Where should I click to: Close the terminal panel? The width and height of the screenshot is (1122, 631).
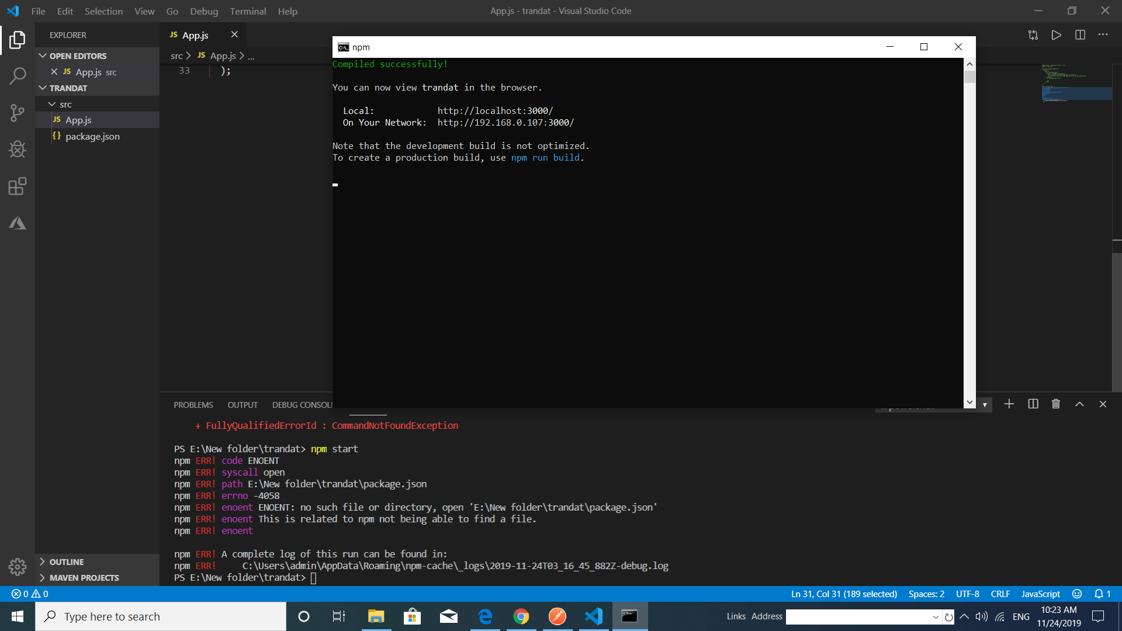coord(1103,404)
